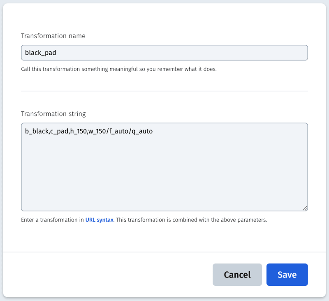
Task: Click the "Enter a transformation in" helper text
Action: pyautogui.click(x=52, y=220)
